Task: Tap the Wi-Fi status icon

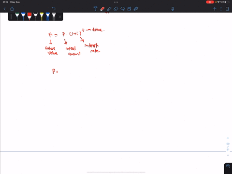Action: click(218, 2)
